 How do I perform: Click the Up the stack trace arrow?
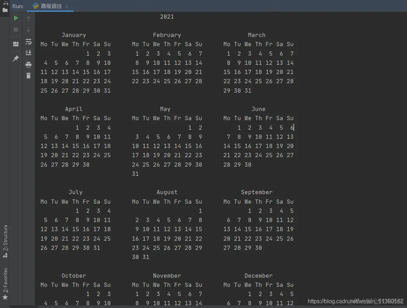(x=28, y=18)
